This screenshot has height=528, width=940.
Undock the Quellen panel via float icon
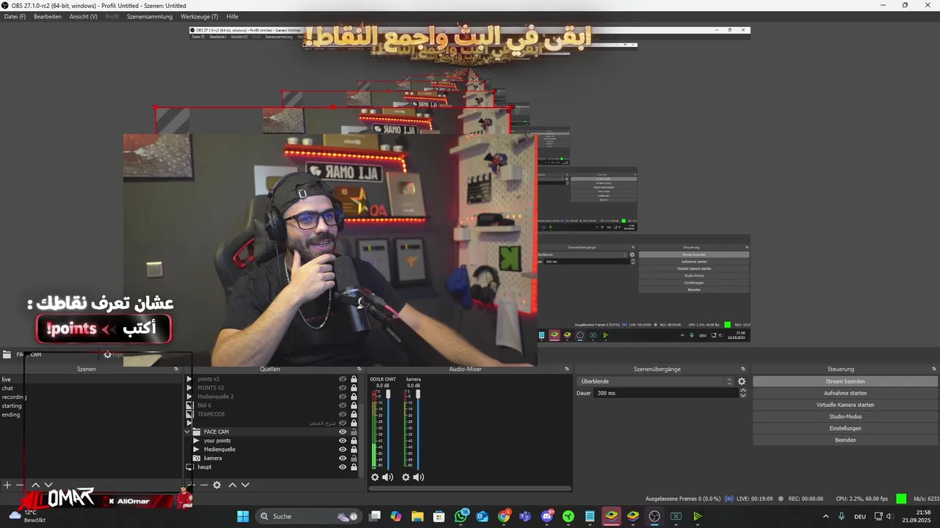(x=361, y=369)
